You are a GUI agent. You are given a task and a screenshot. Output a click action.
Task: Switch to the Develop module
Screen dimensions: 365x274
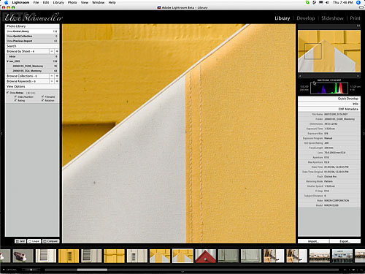coord(306,18)
